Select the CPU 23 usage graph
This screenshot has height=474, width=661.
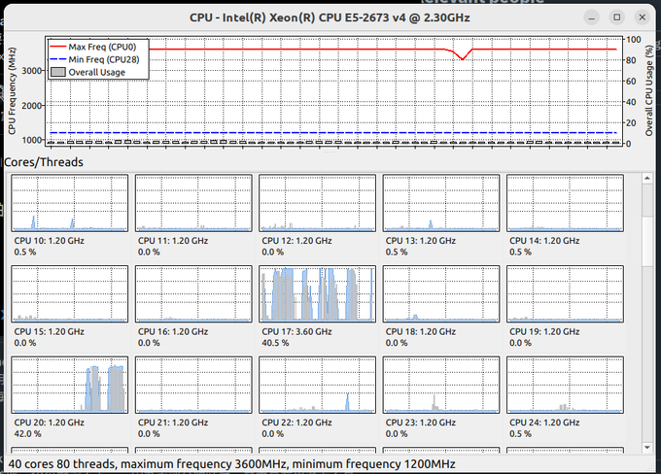coord(441,385)
